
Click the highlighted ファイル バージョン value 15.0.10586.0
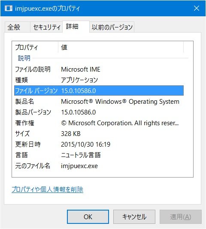(79, 90)
